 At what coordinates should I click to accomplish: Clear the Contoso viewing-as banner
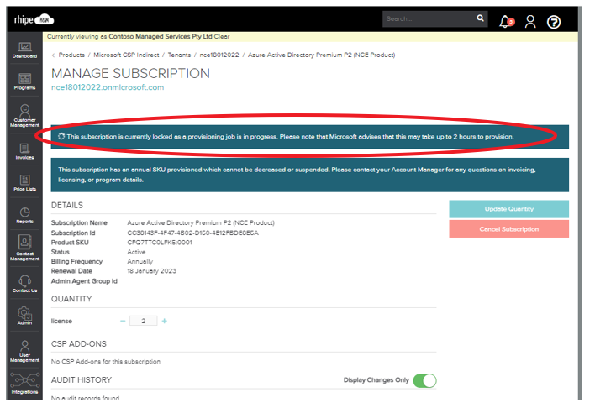tap(222, 37)
